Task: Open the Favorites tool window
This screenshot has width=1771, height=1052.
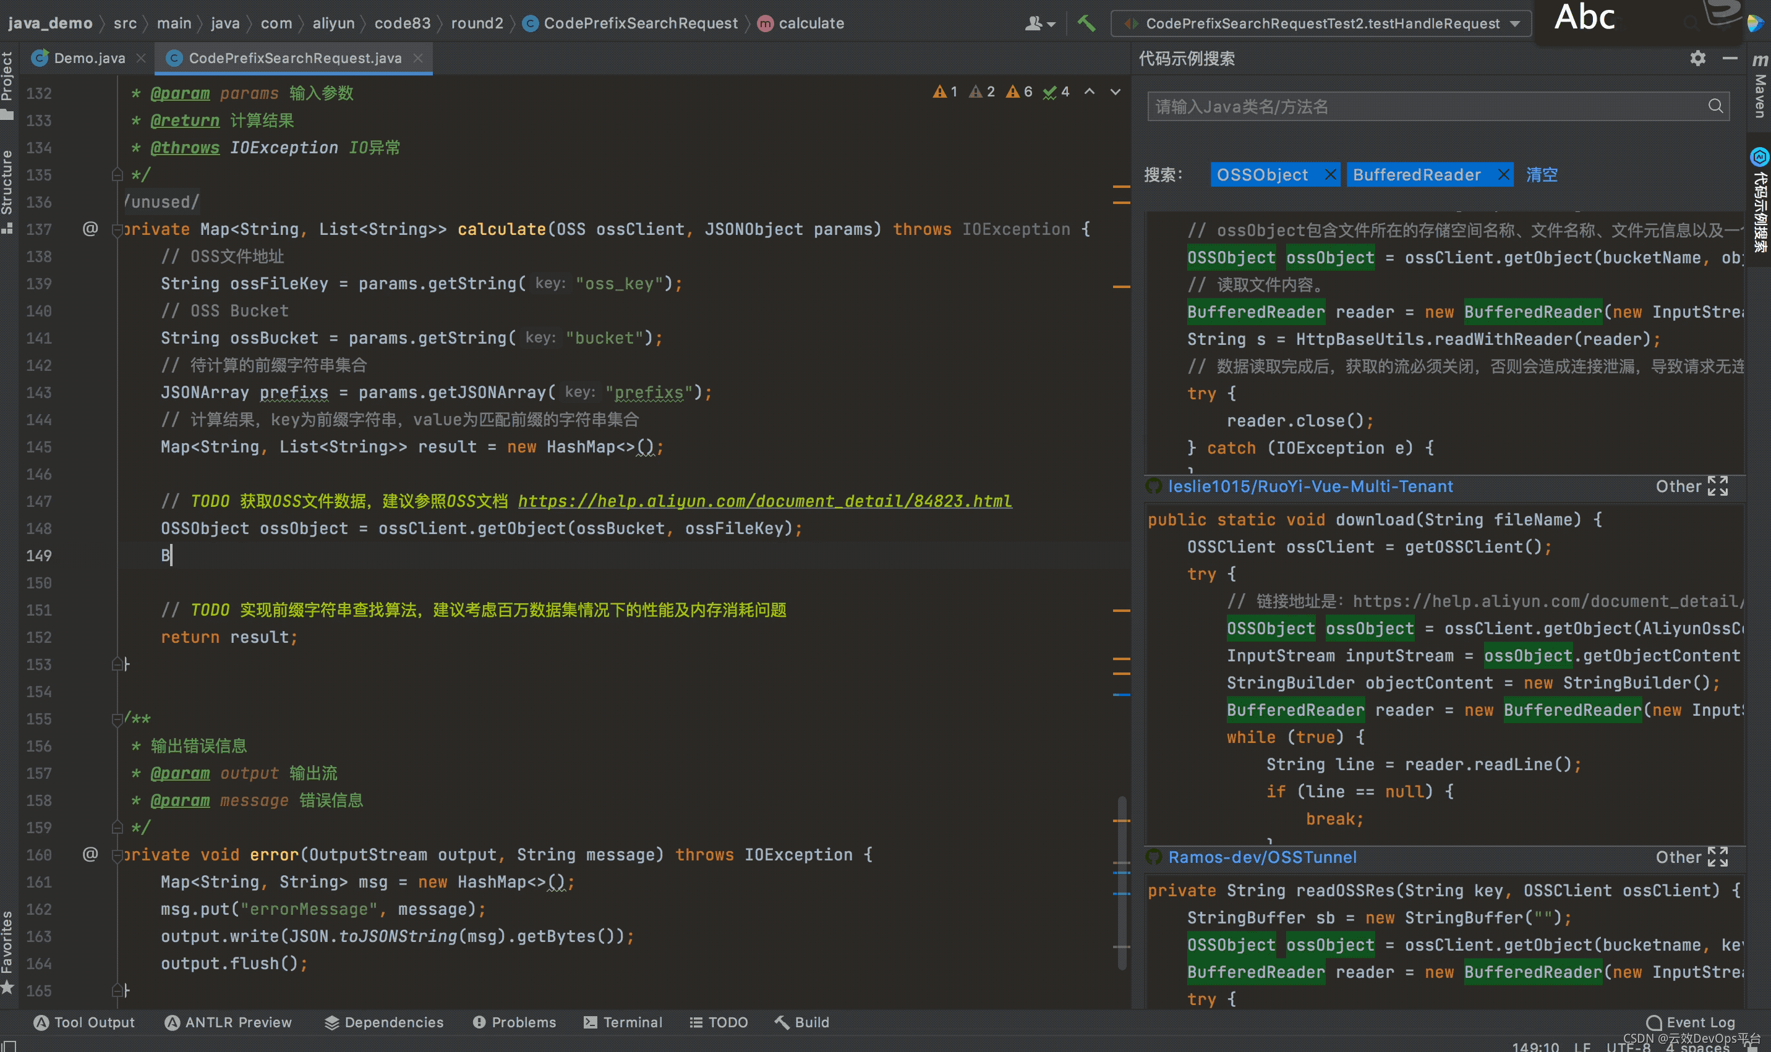Action: point(8,952)
